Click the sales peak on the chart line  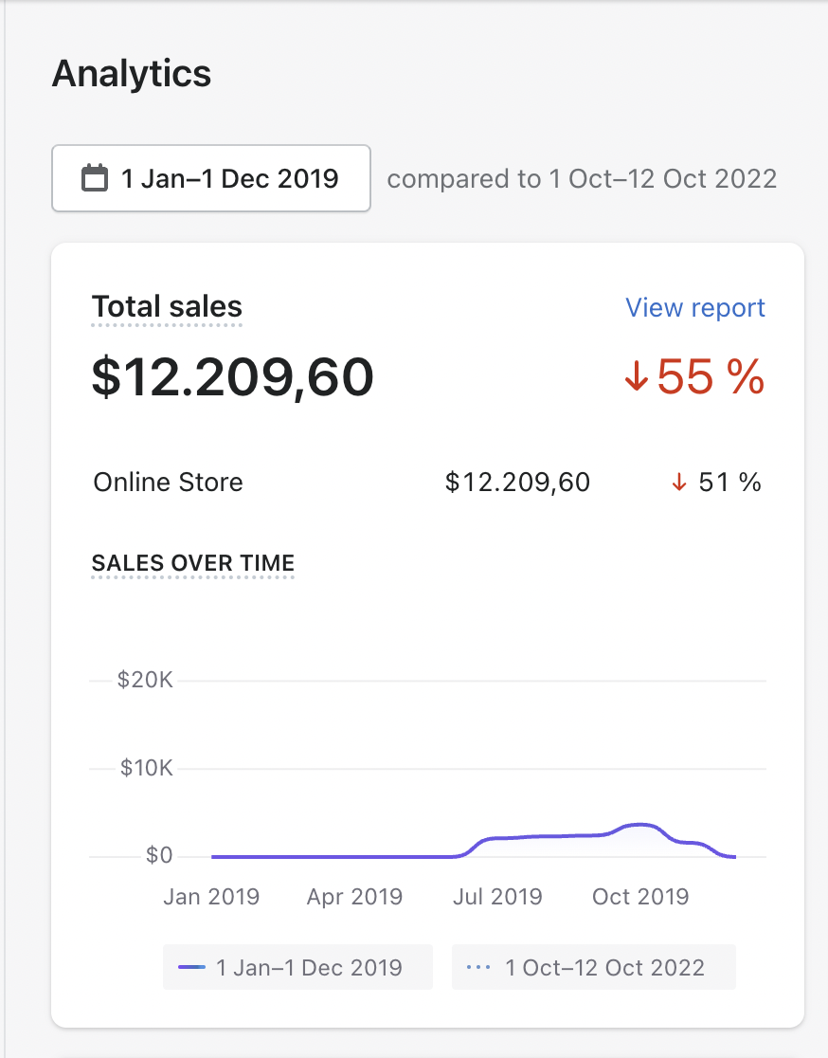click(640, 825)
